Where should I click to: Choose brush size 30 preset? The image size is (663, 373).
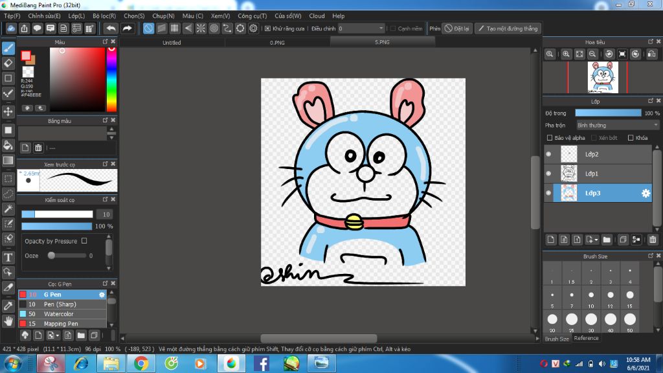[x=591, y=321]
